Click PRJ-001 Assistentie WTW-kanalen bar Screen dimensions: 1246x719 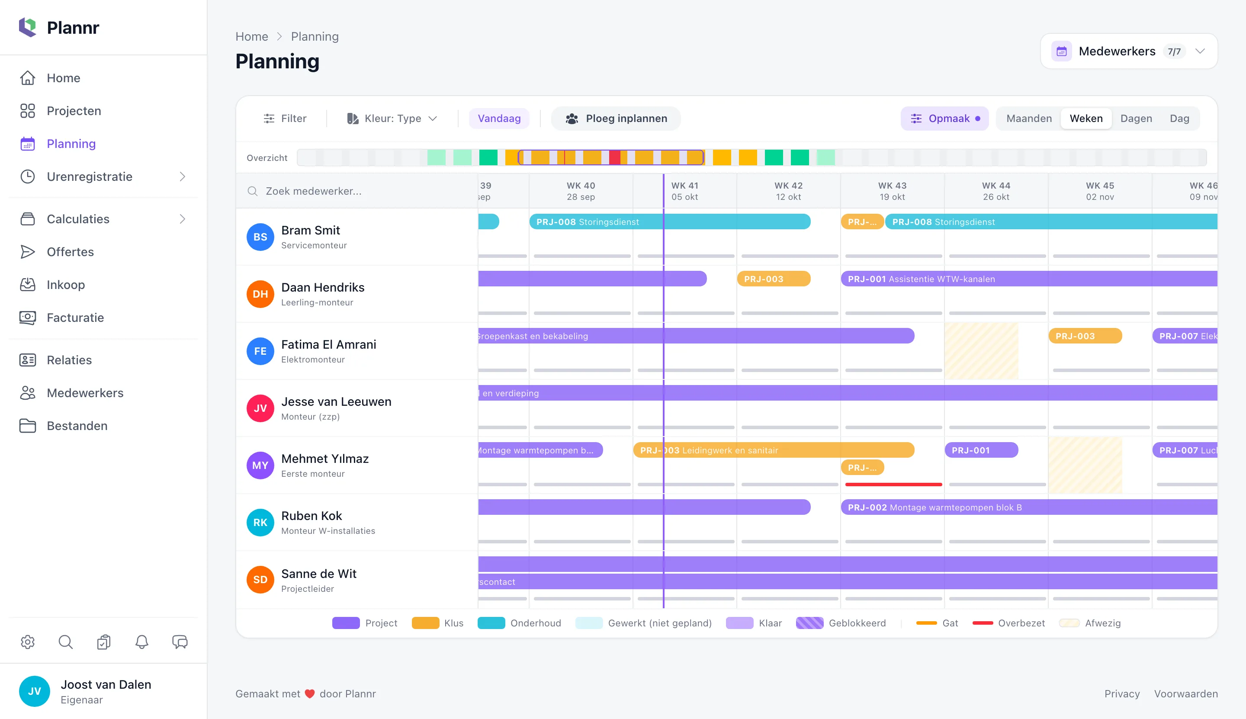point(1029,279)
